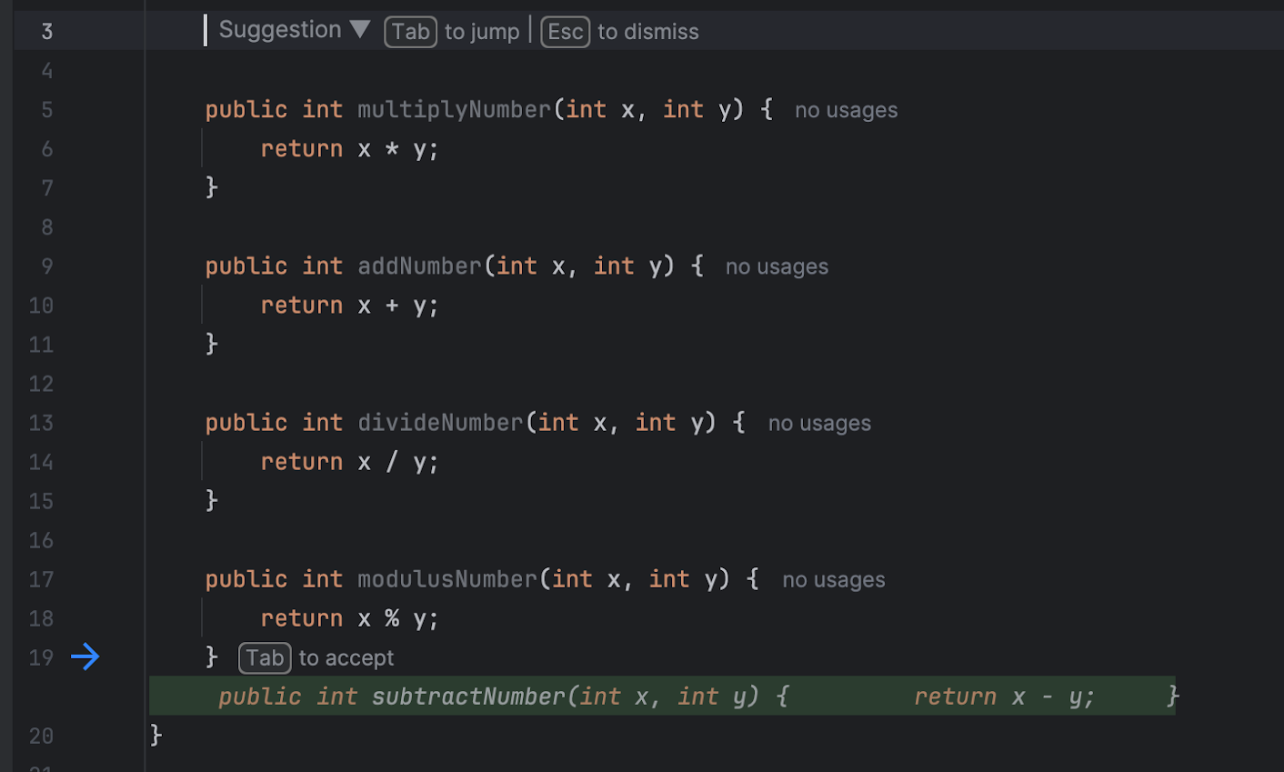Open the Suggestion dropdown in the header
The width and height of the screenshot is (1284, 772).
pos(359,30)
